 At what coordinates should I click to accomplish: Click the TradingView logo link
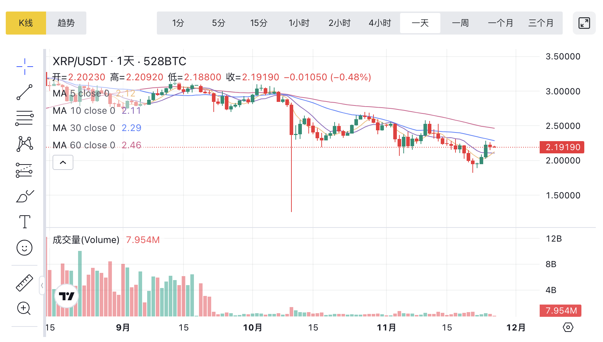click(x=67, y=296)
